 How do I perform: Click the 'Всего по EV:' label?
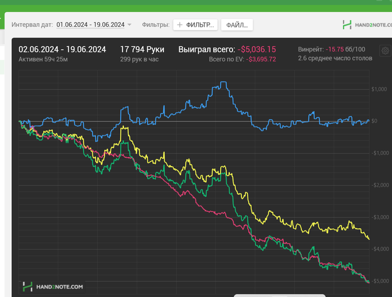(226, 59)
